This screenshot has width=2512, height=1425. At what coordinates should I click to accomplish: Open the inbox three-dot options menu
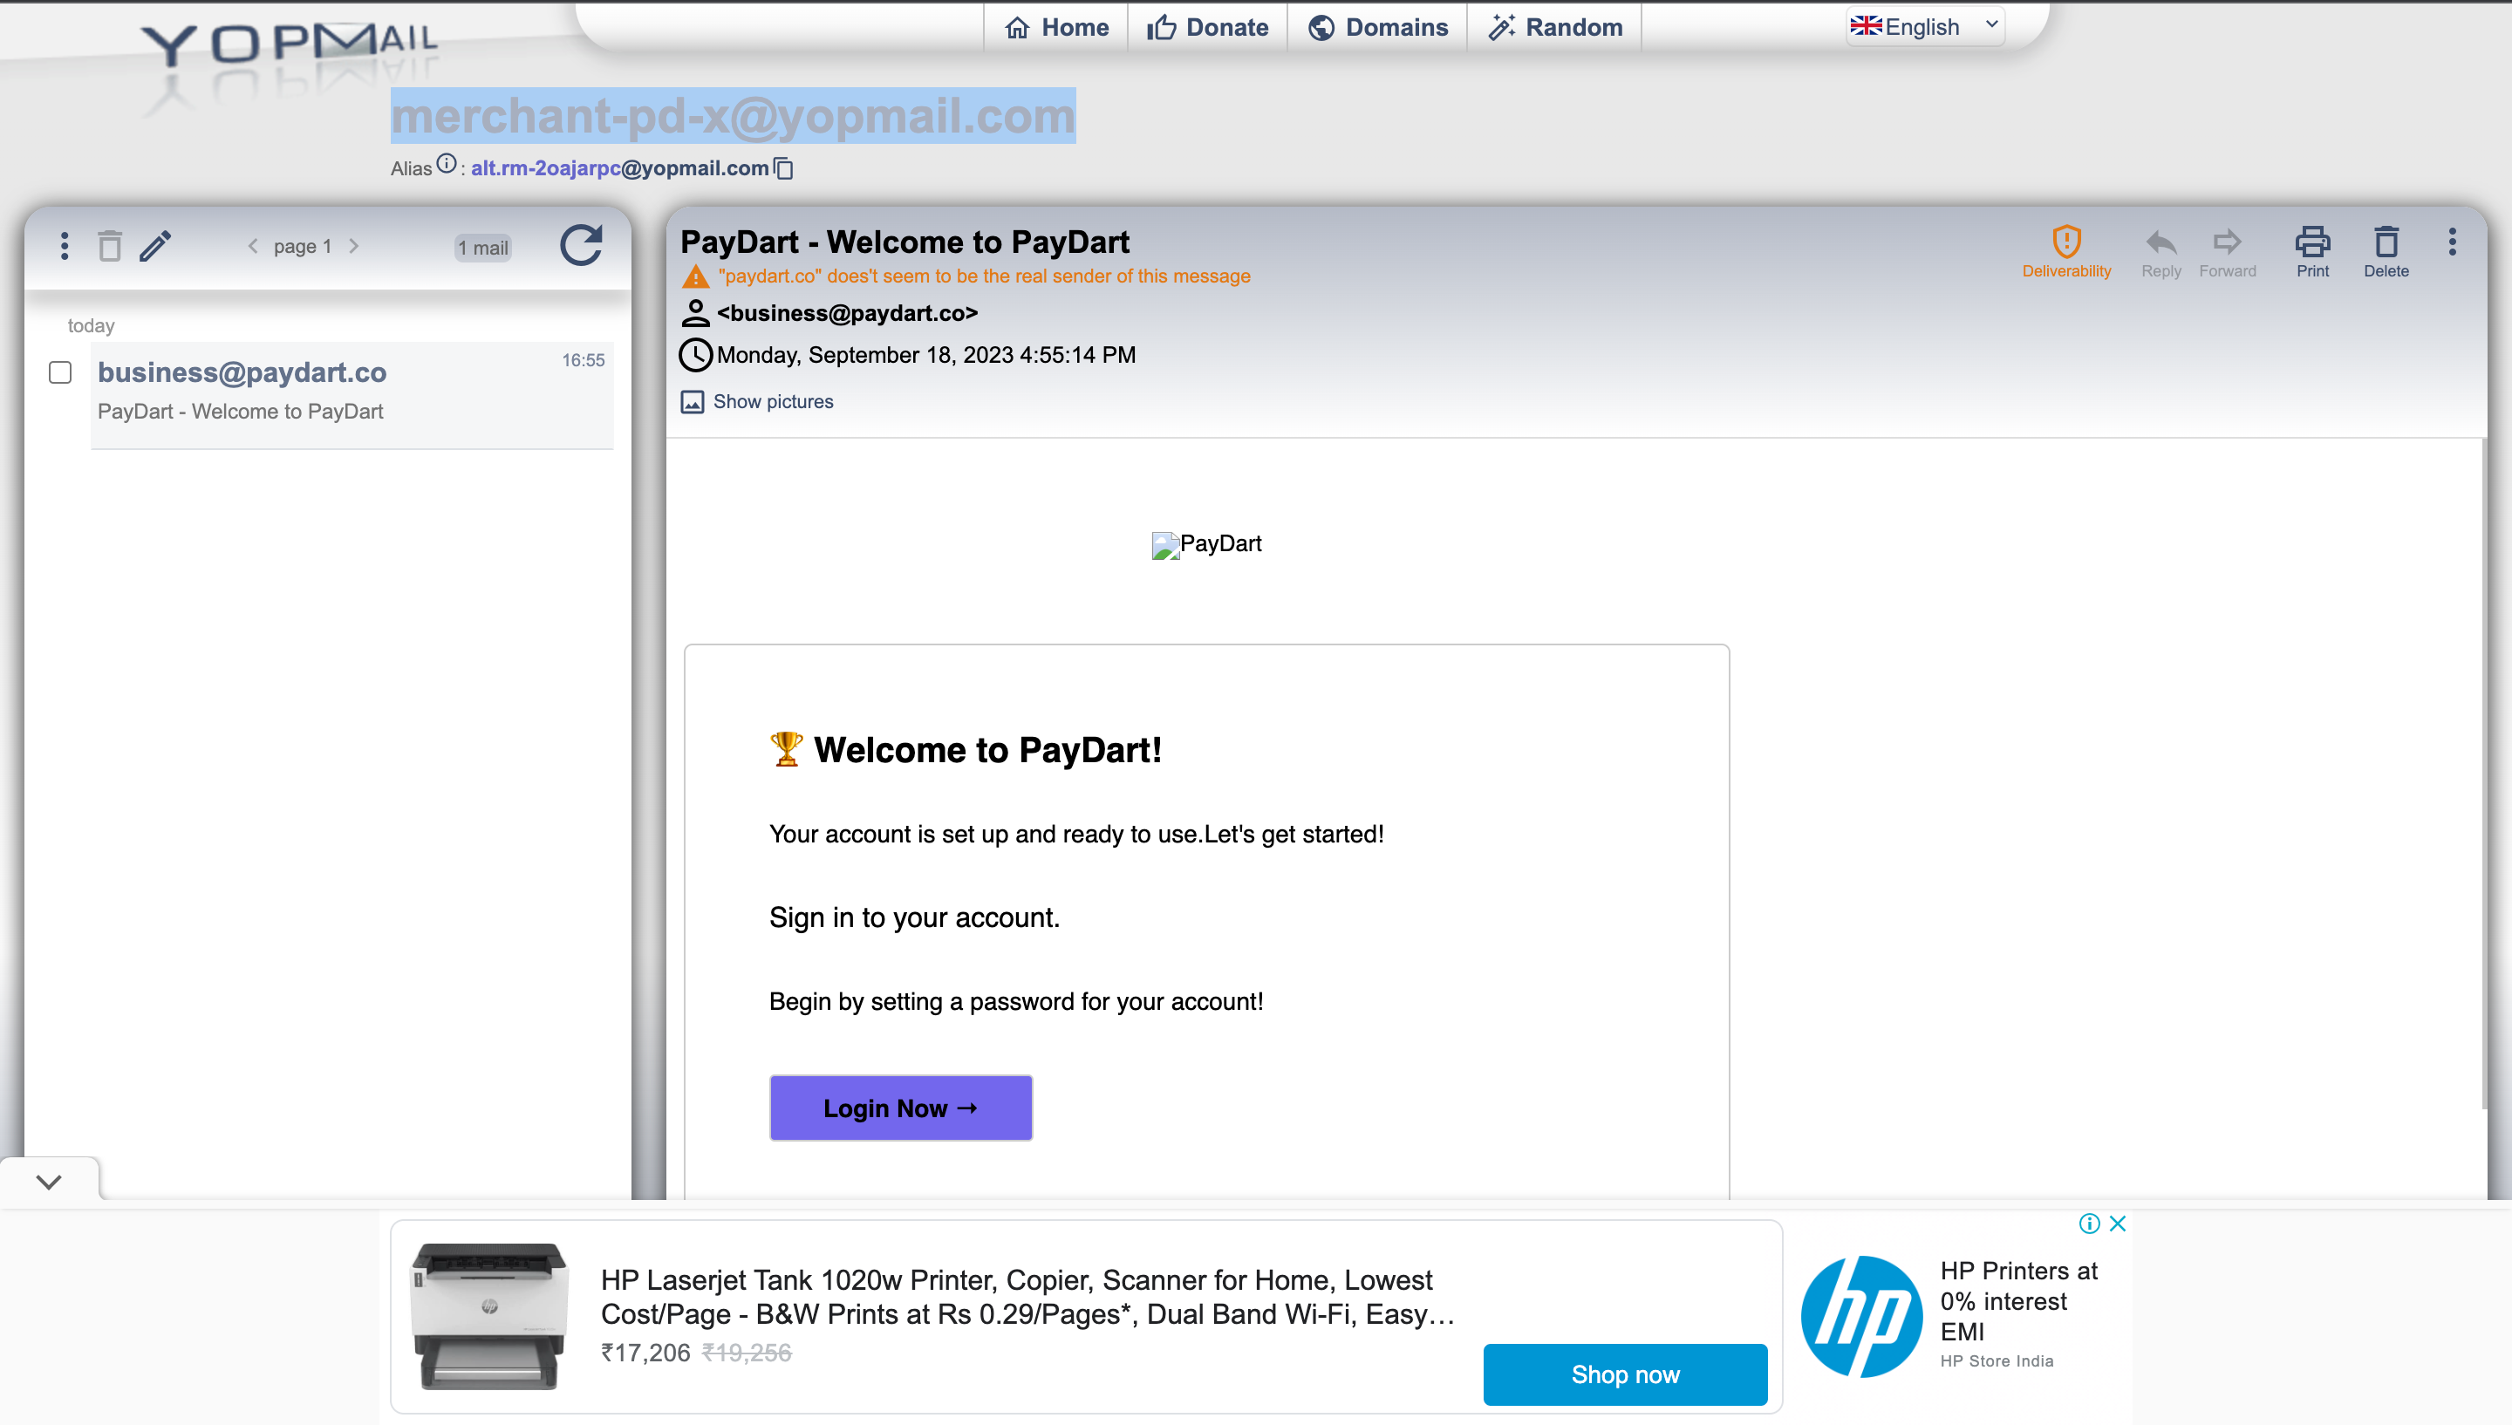click(x=65, y=246)
